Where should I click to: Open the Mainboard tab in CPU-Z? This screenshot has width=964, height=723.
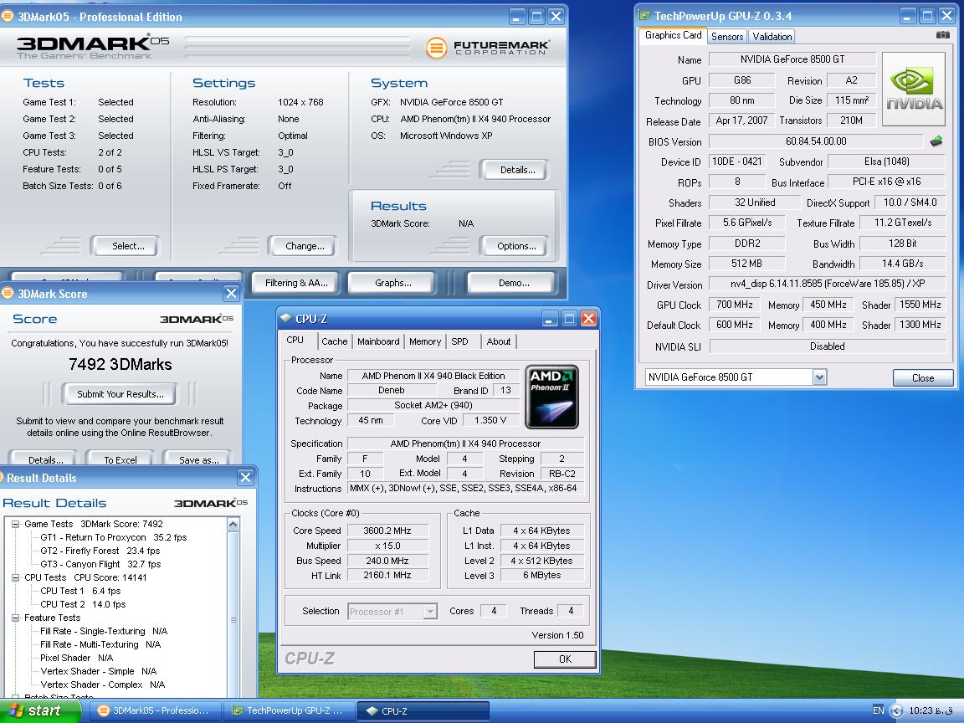click(378, 341)
